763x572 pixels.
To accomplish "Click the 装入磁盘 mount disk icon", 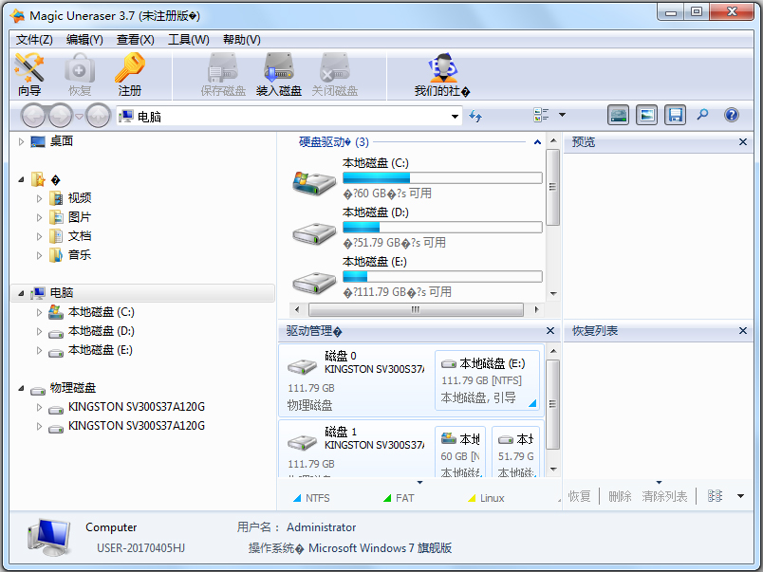I will [279, 75].
